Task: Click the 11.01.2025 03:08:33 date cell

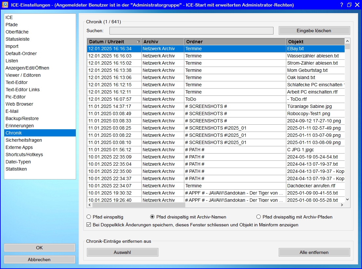Action: coord(114,121)
